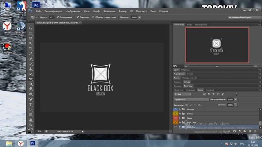
Task: Filter layers by pixel layer icon
Action: pyautogui.click(x=204, y=94)
